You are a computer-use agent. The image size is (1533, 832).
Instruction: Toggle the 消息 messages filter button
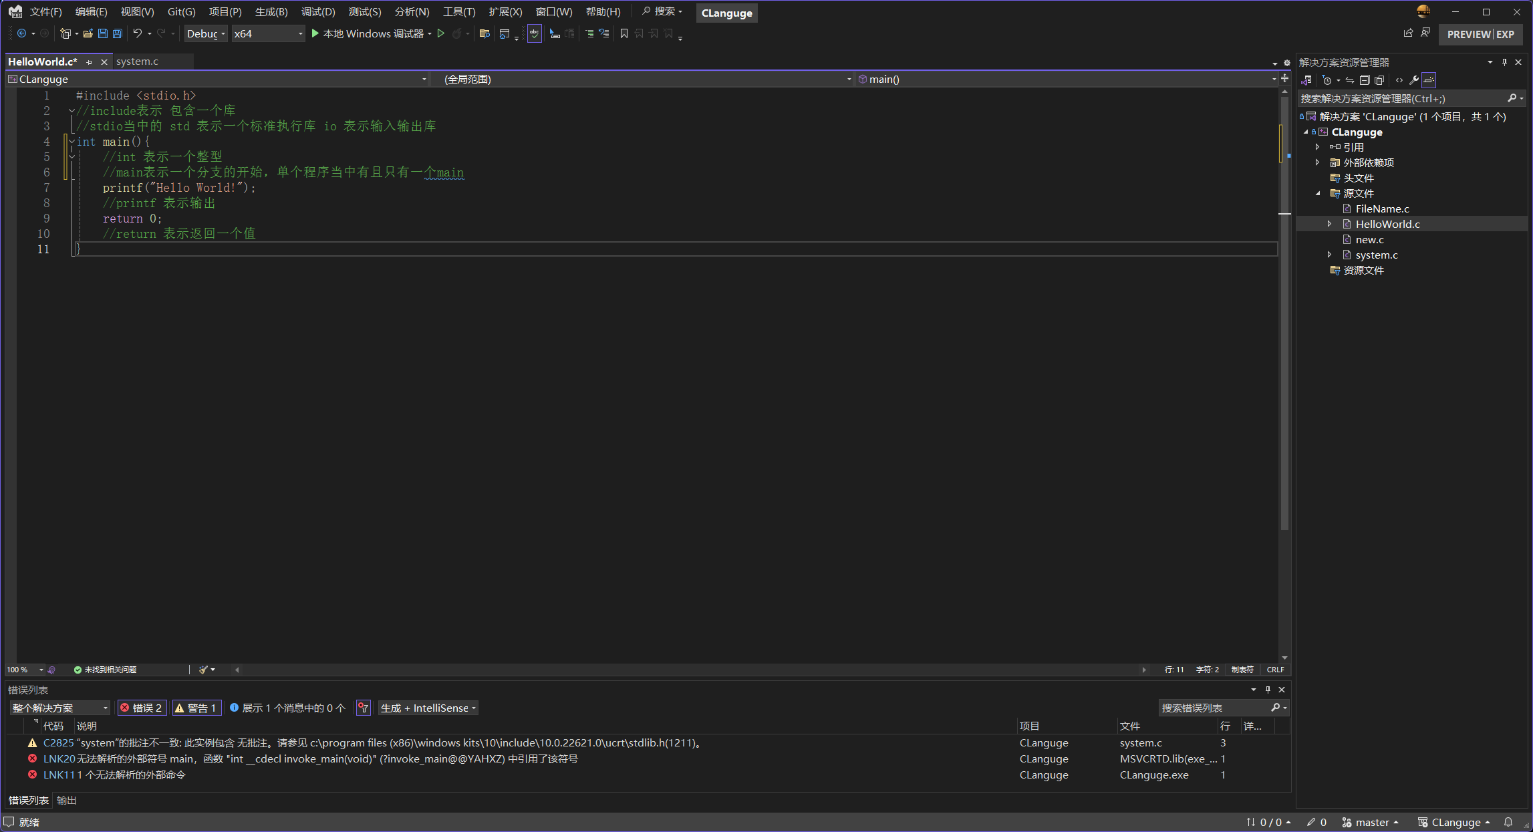(x=287, y=708)
